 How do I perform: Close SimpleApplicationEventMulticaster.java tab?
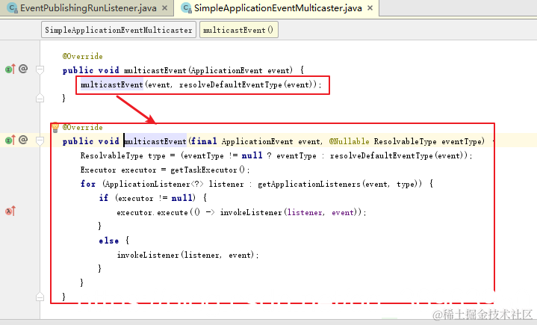pyautogui.click(x=370, y=8)
